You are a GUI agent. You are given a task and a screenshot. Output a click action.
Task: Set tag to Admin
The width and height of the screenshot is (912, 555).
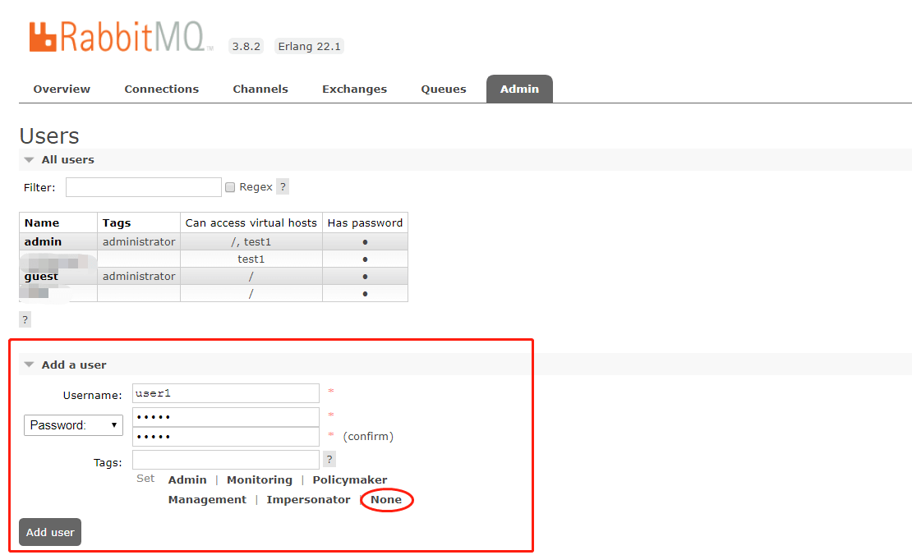[x=187, y=479]
